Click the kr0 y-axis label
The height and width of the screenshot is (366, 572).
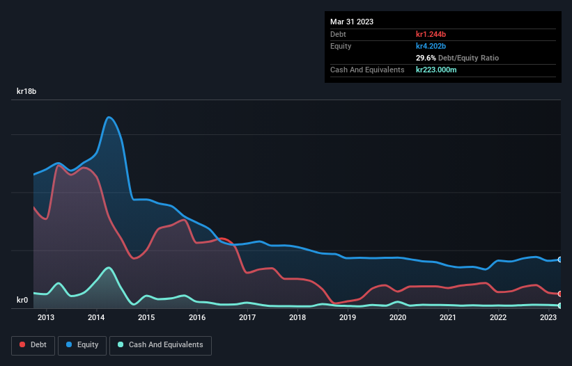point(22,300)
